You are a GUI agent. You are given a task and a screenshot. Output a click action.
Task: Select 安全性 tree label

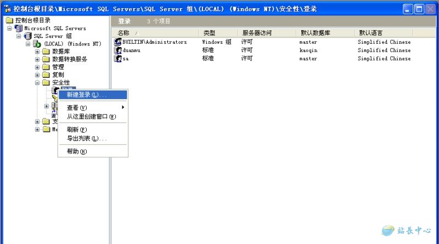[61, 83]
